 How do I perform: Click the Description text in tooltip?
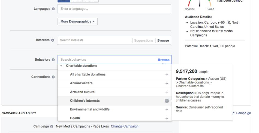tap(200, 97)
